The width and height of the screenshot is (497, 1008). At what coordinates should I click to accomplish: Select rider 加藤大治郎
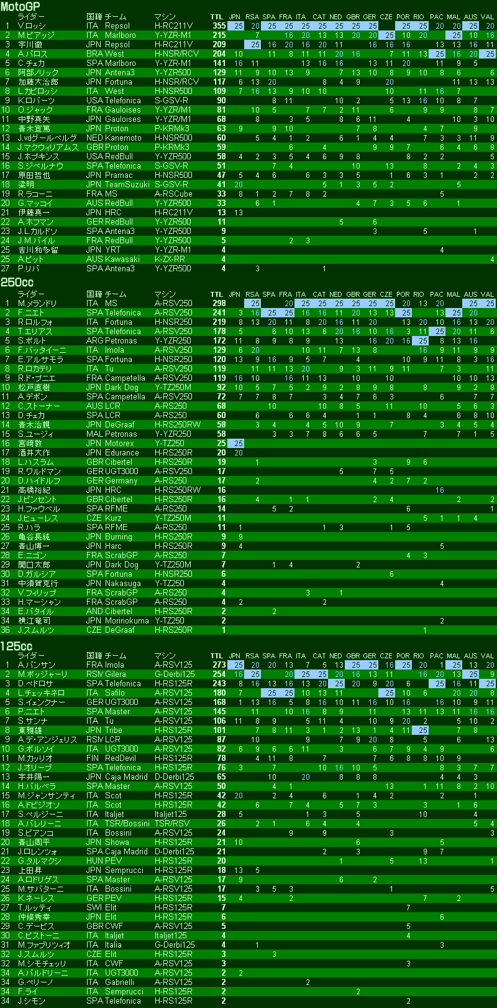38,82
